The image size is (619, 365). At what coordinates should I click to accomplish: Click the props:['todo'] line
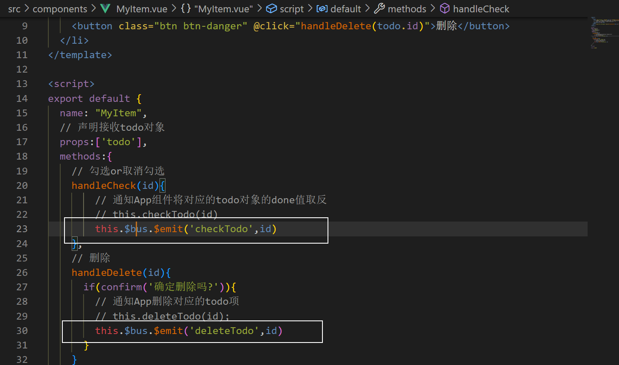point(103,142)
